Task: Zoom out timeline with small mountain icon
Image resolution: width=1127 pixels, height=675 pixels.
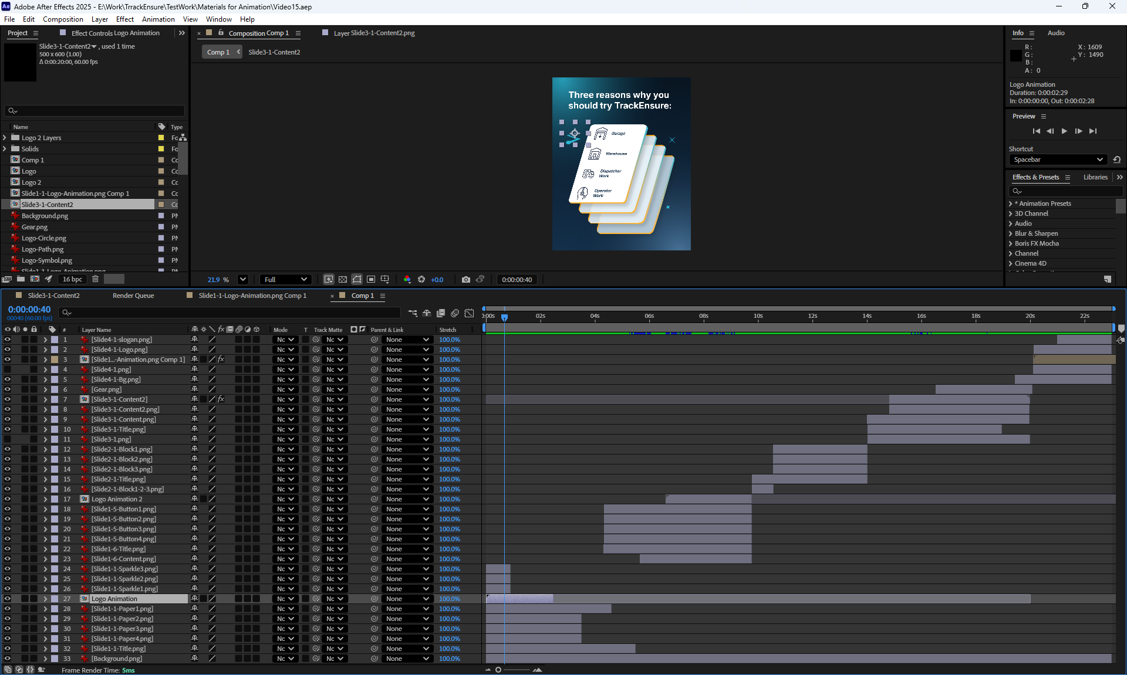Action: [x=488, y=670]
